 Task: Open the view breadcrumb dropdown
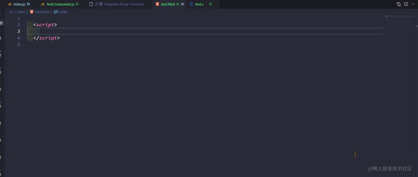click(x=21, y=12)
